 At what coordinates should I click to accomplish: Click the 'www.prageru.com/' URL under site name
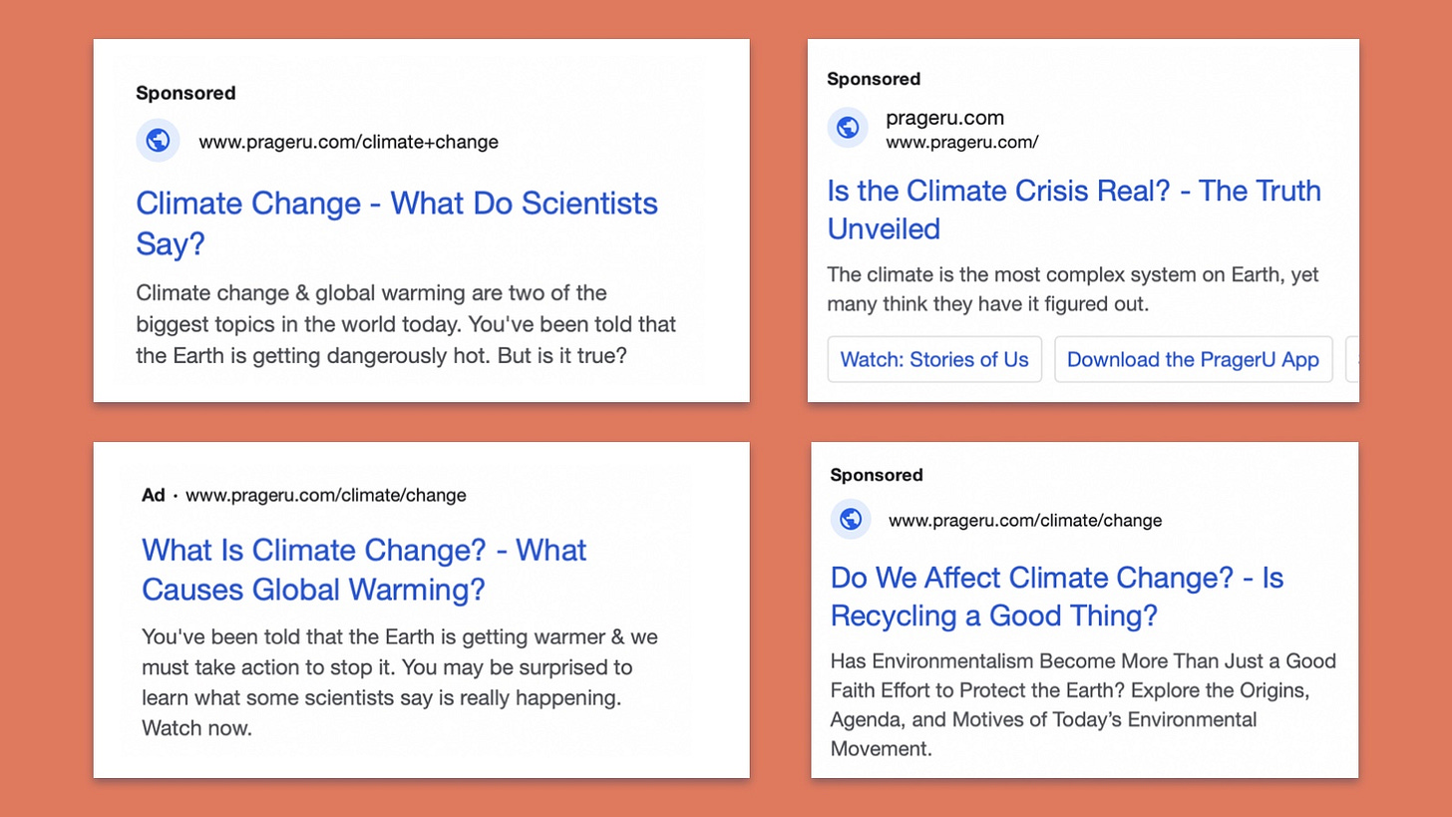(x=961, y=143)
